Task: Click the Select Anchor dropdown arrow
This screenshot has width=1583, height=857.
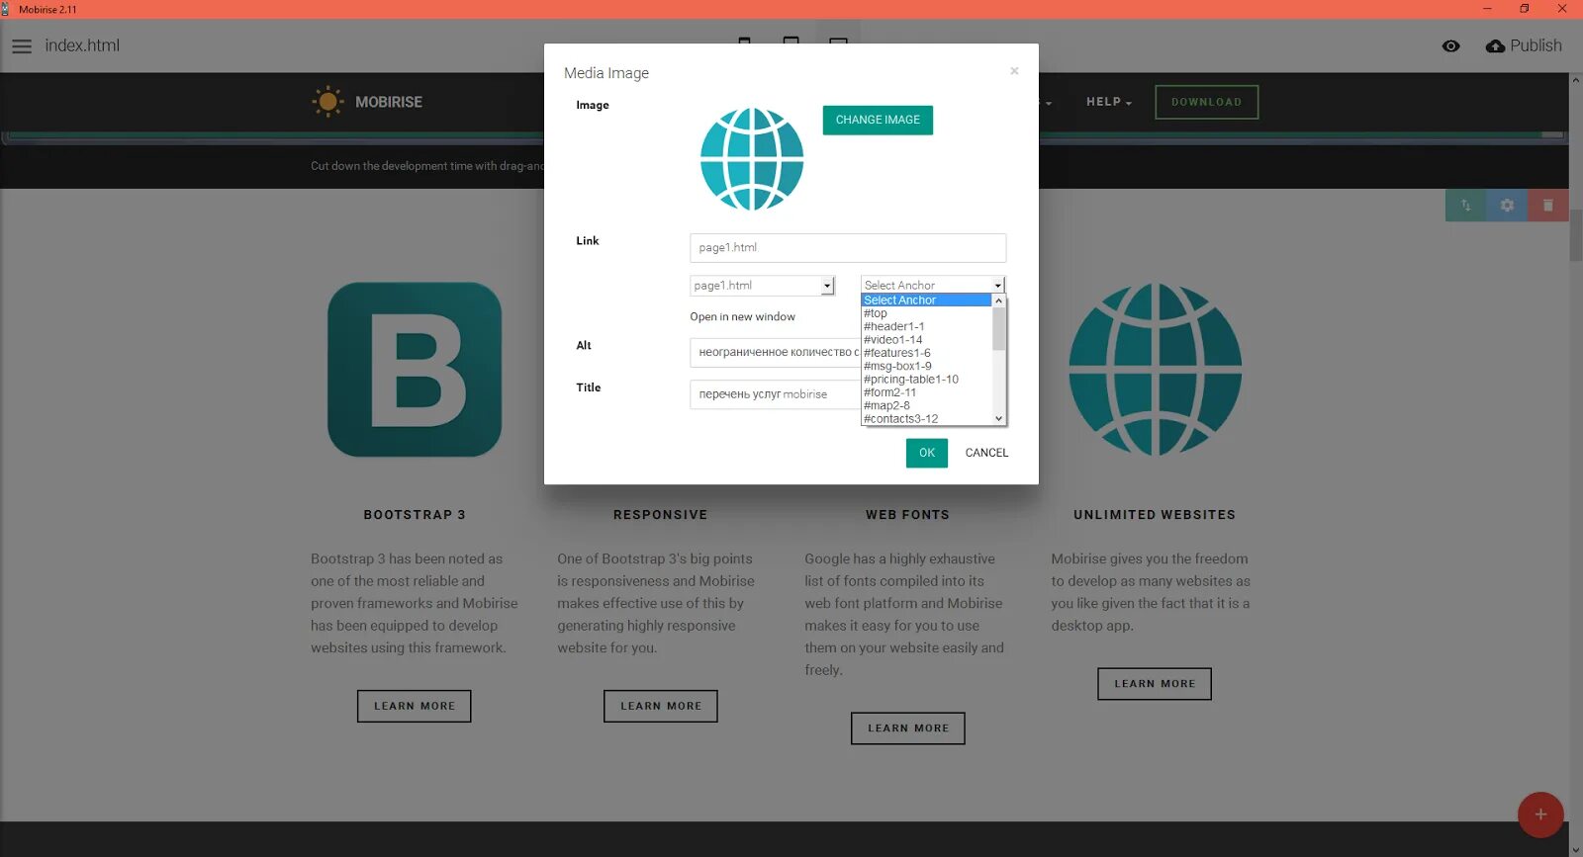Action: (x=998, y=286)
